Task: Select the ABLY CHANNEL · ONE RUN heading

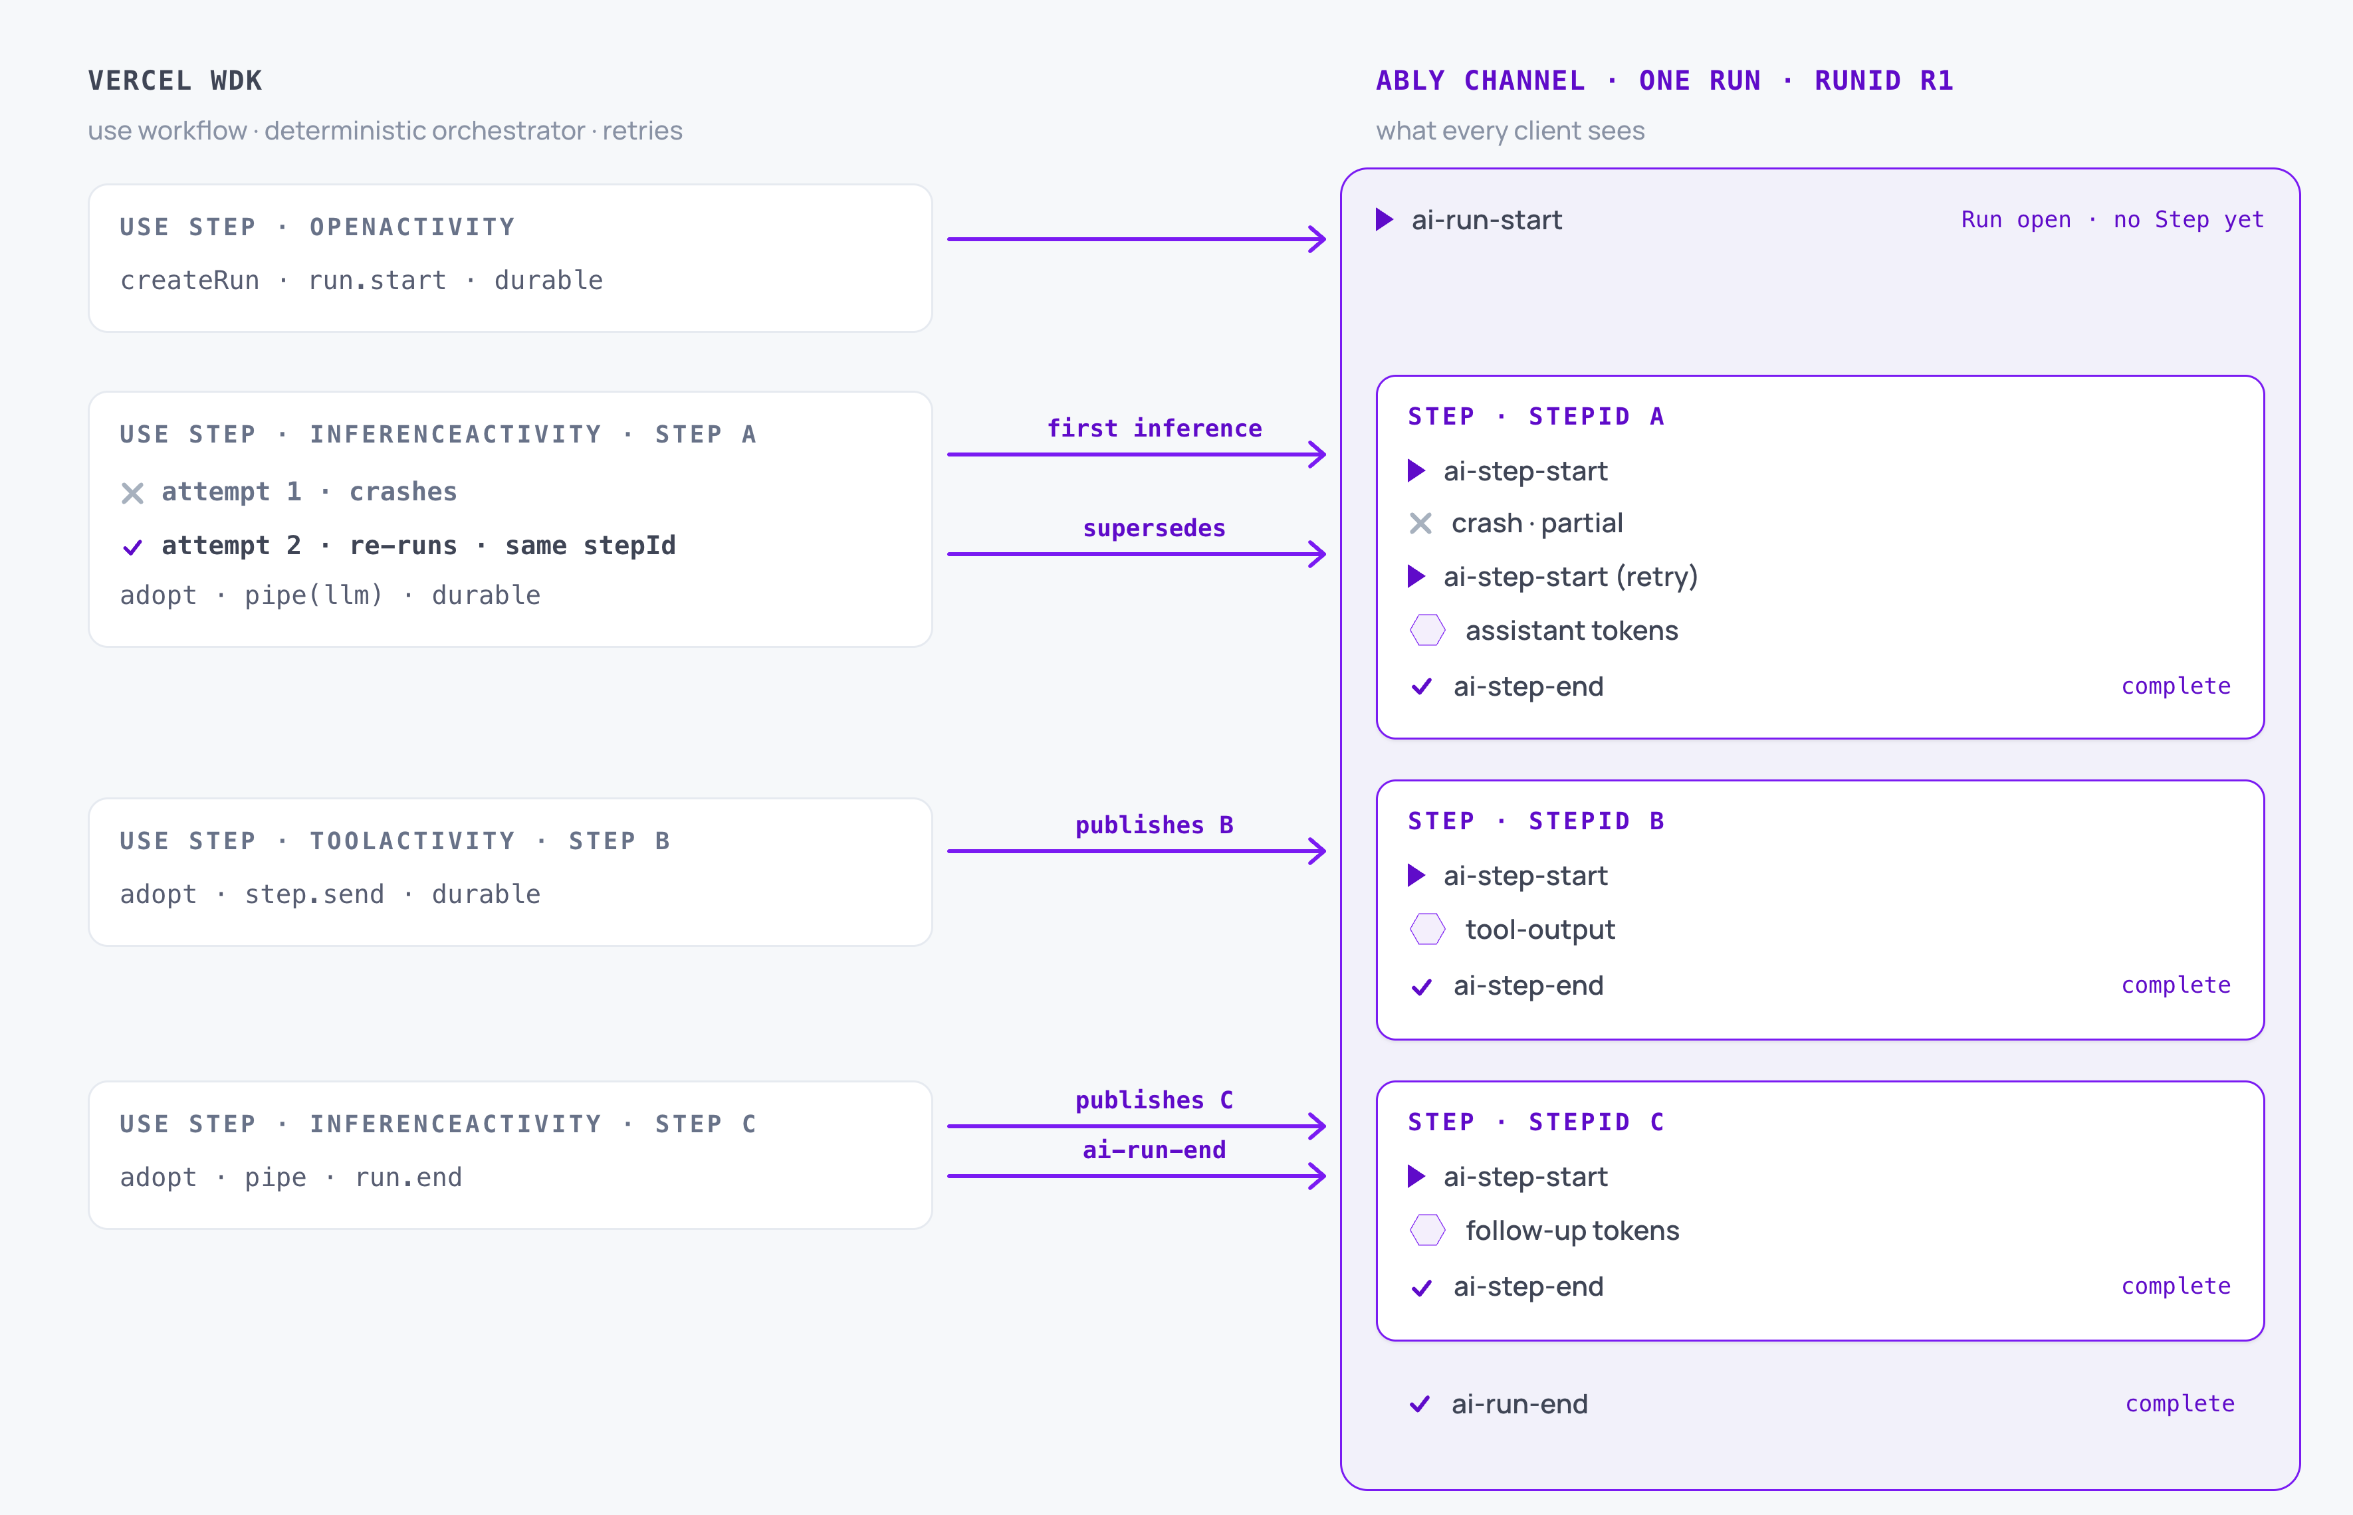Action: (x=1569, y=80)
